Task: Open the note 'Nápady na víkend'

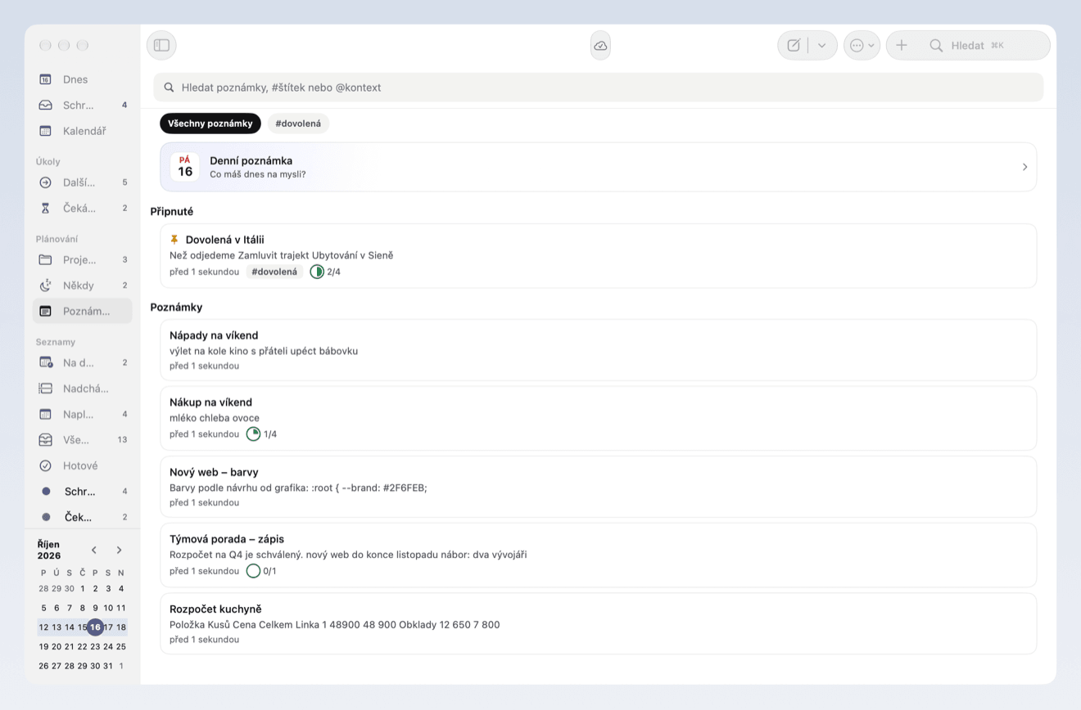Action: pyautogui.click(x=598, y=350)
